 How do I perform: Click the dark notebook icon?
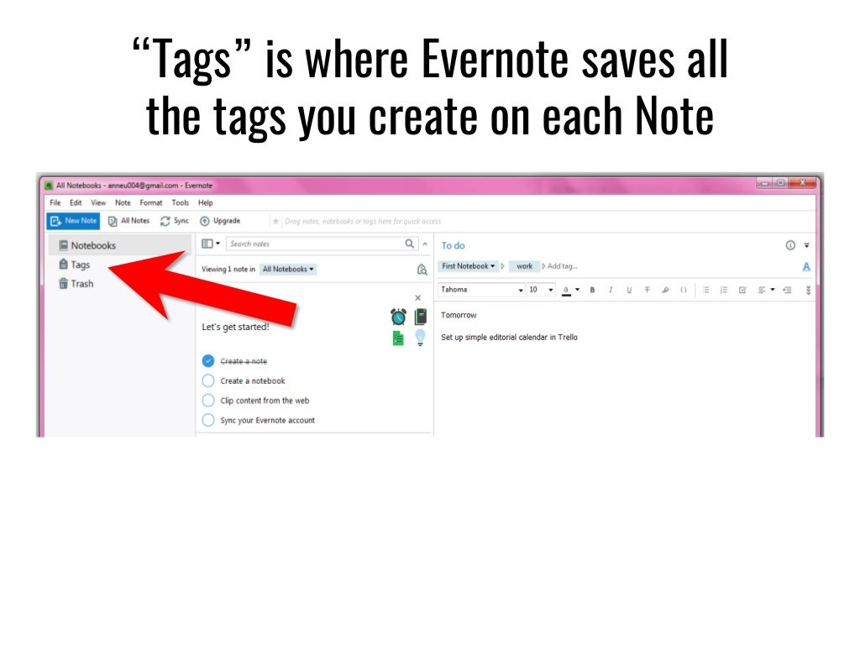[421, 317]
